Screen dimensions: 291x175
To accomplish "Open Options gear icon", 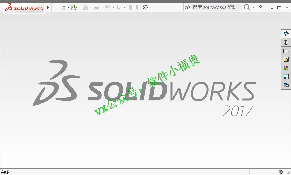I will tap(145, 7).
